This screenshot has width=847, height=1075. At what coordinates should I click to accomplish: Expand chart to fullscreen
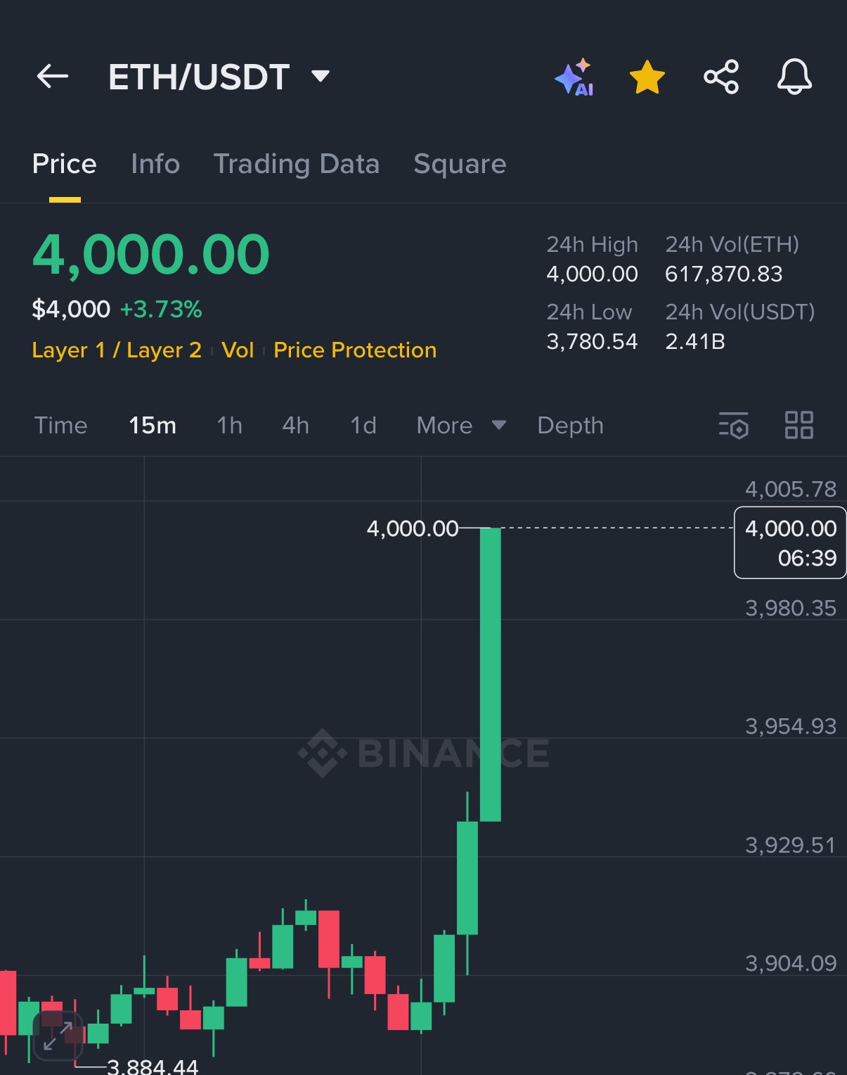58,1036
